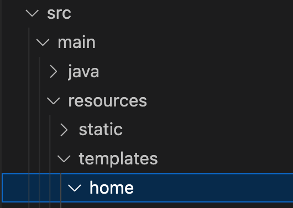Image resolution: width=293 pixels, height=208 pixels.
Task: Click empty space in the highlighted home row
Action: (x=213, y=188)
